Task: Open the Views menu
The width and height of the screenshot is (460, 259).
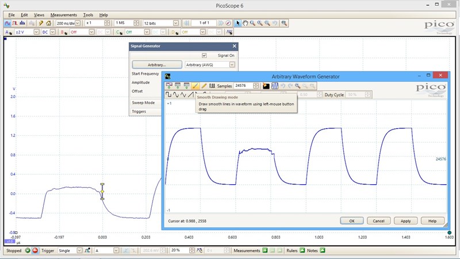Action: click(x=39, y=15)
